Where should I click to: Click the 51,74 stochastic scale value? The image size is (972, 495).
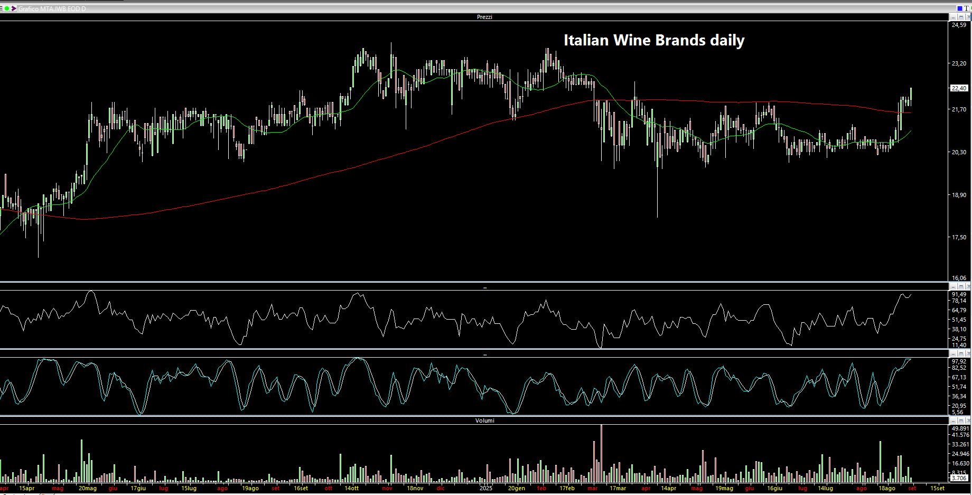tap(959, 387)
